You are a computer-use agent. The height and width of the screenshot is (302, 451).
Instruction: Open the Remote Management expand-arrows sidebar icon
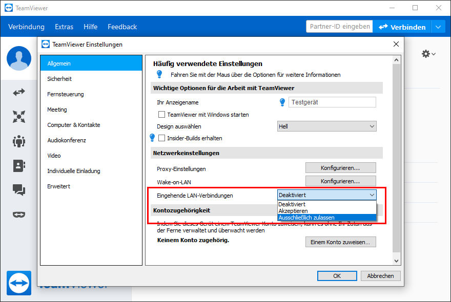pos(19,117)
